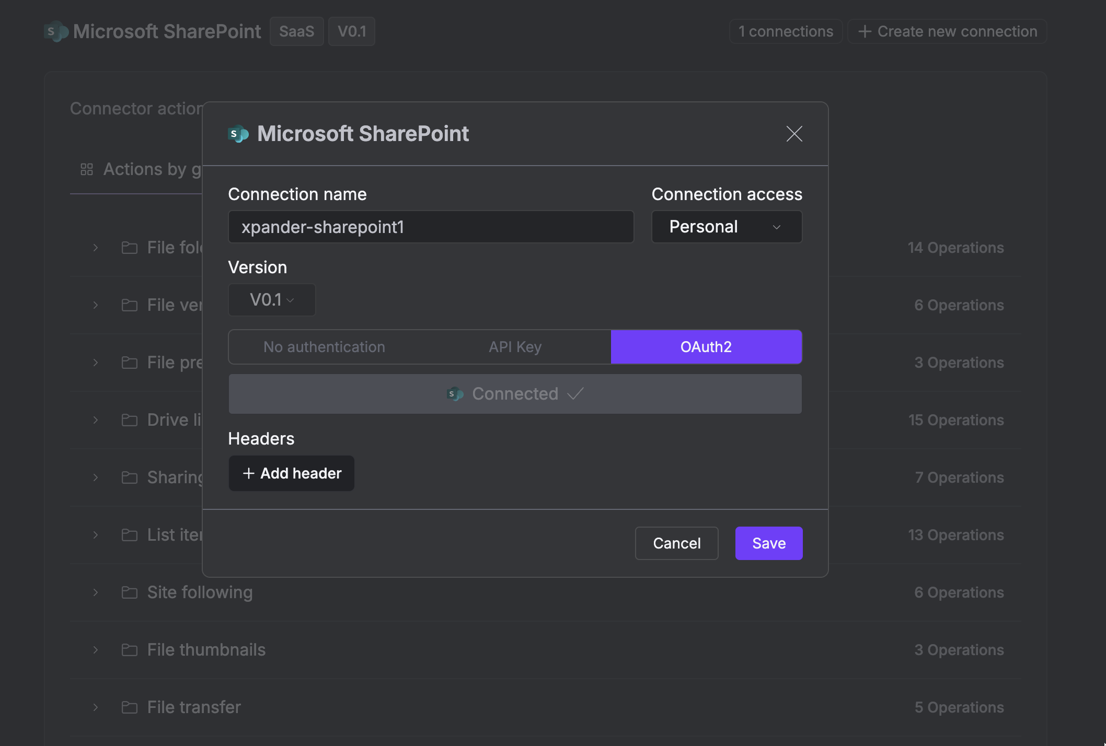This screenshot has width=1106, height=746.
Task: Click the checkmark next to Connected
Action: tap(575, 393)
